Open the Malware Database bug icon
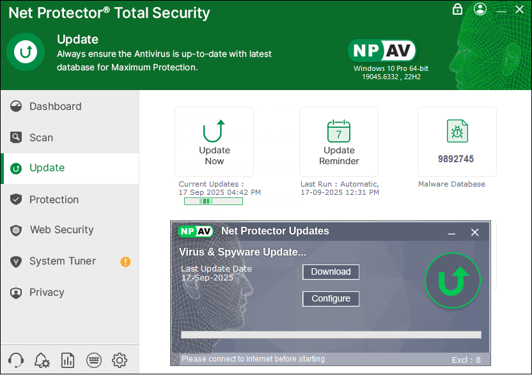The width and height of the screenshot is (532, 375). 457,131
